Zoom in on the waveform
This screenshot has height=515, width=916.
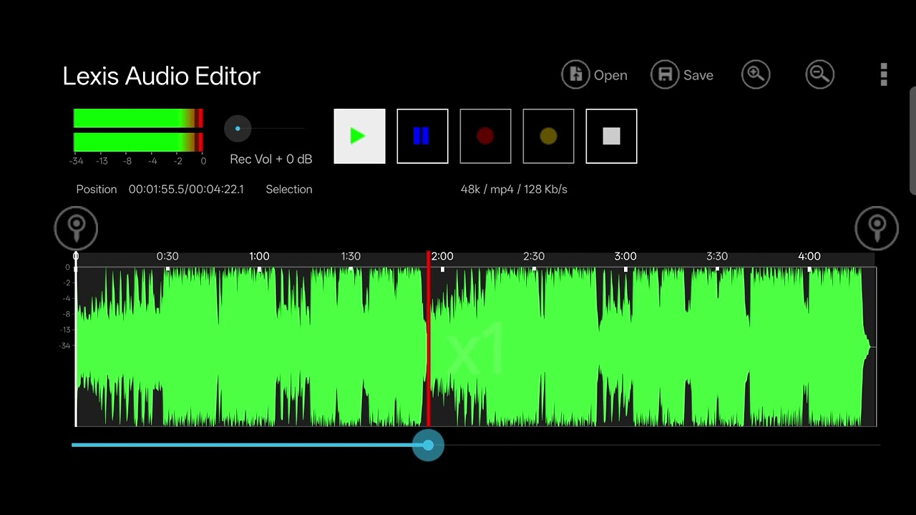click(756, 74)
